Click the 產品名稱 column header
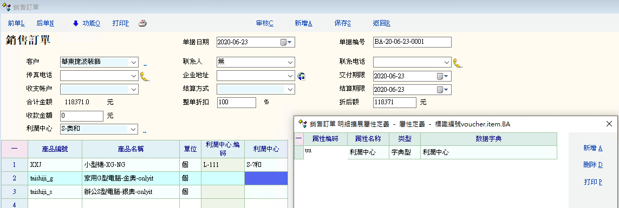 131,149
